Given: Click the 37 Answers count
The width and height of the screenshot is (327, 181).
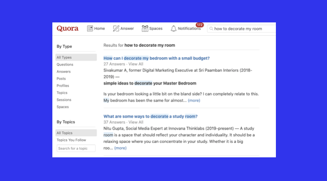Looking at the screenshot, I should click(114, 122).
